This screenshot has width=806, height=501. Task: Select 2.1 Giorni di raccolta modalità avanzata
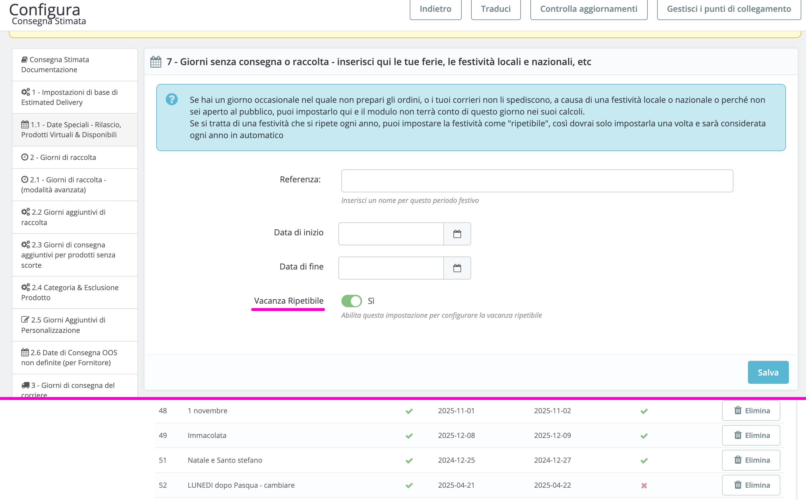[x=75, y=185]
